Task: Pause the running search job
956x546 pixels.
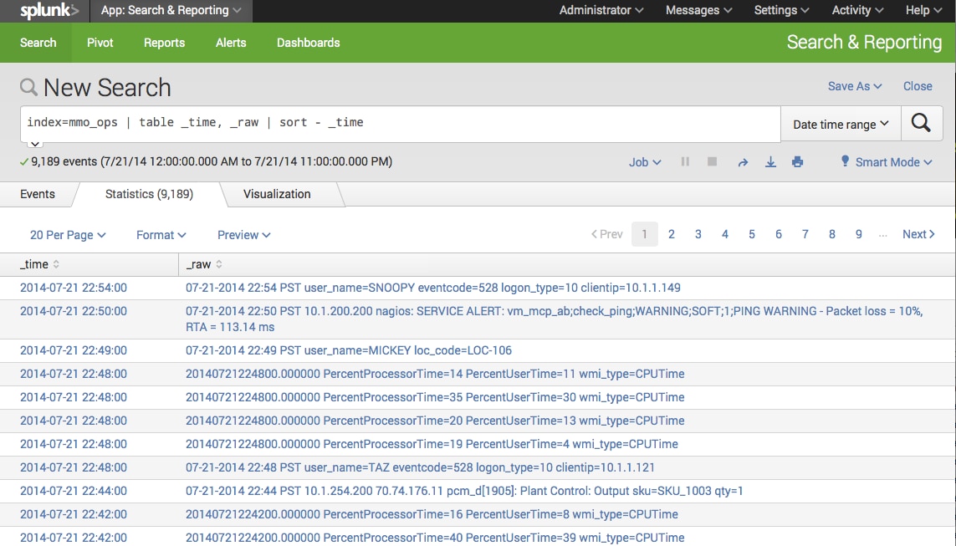Action: [685, 162]
